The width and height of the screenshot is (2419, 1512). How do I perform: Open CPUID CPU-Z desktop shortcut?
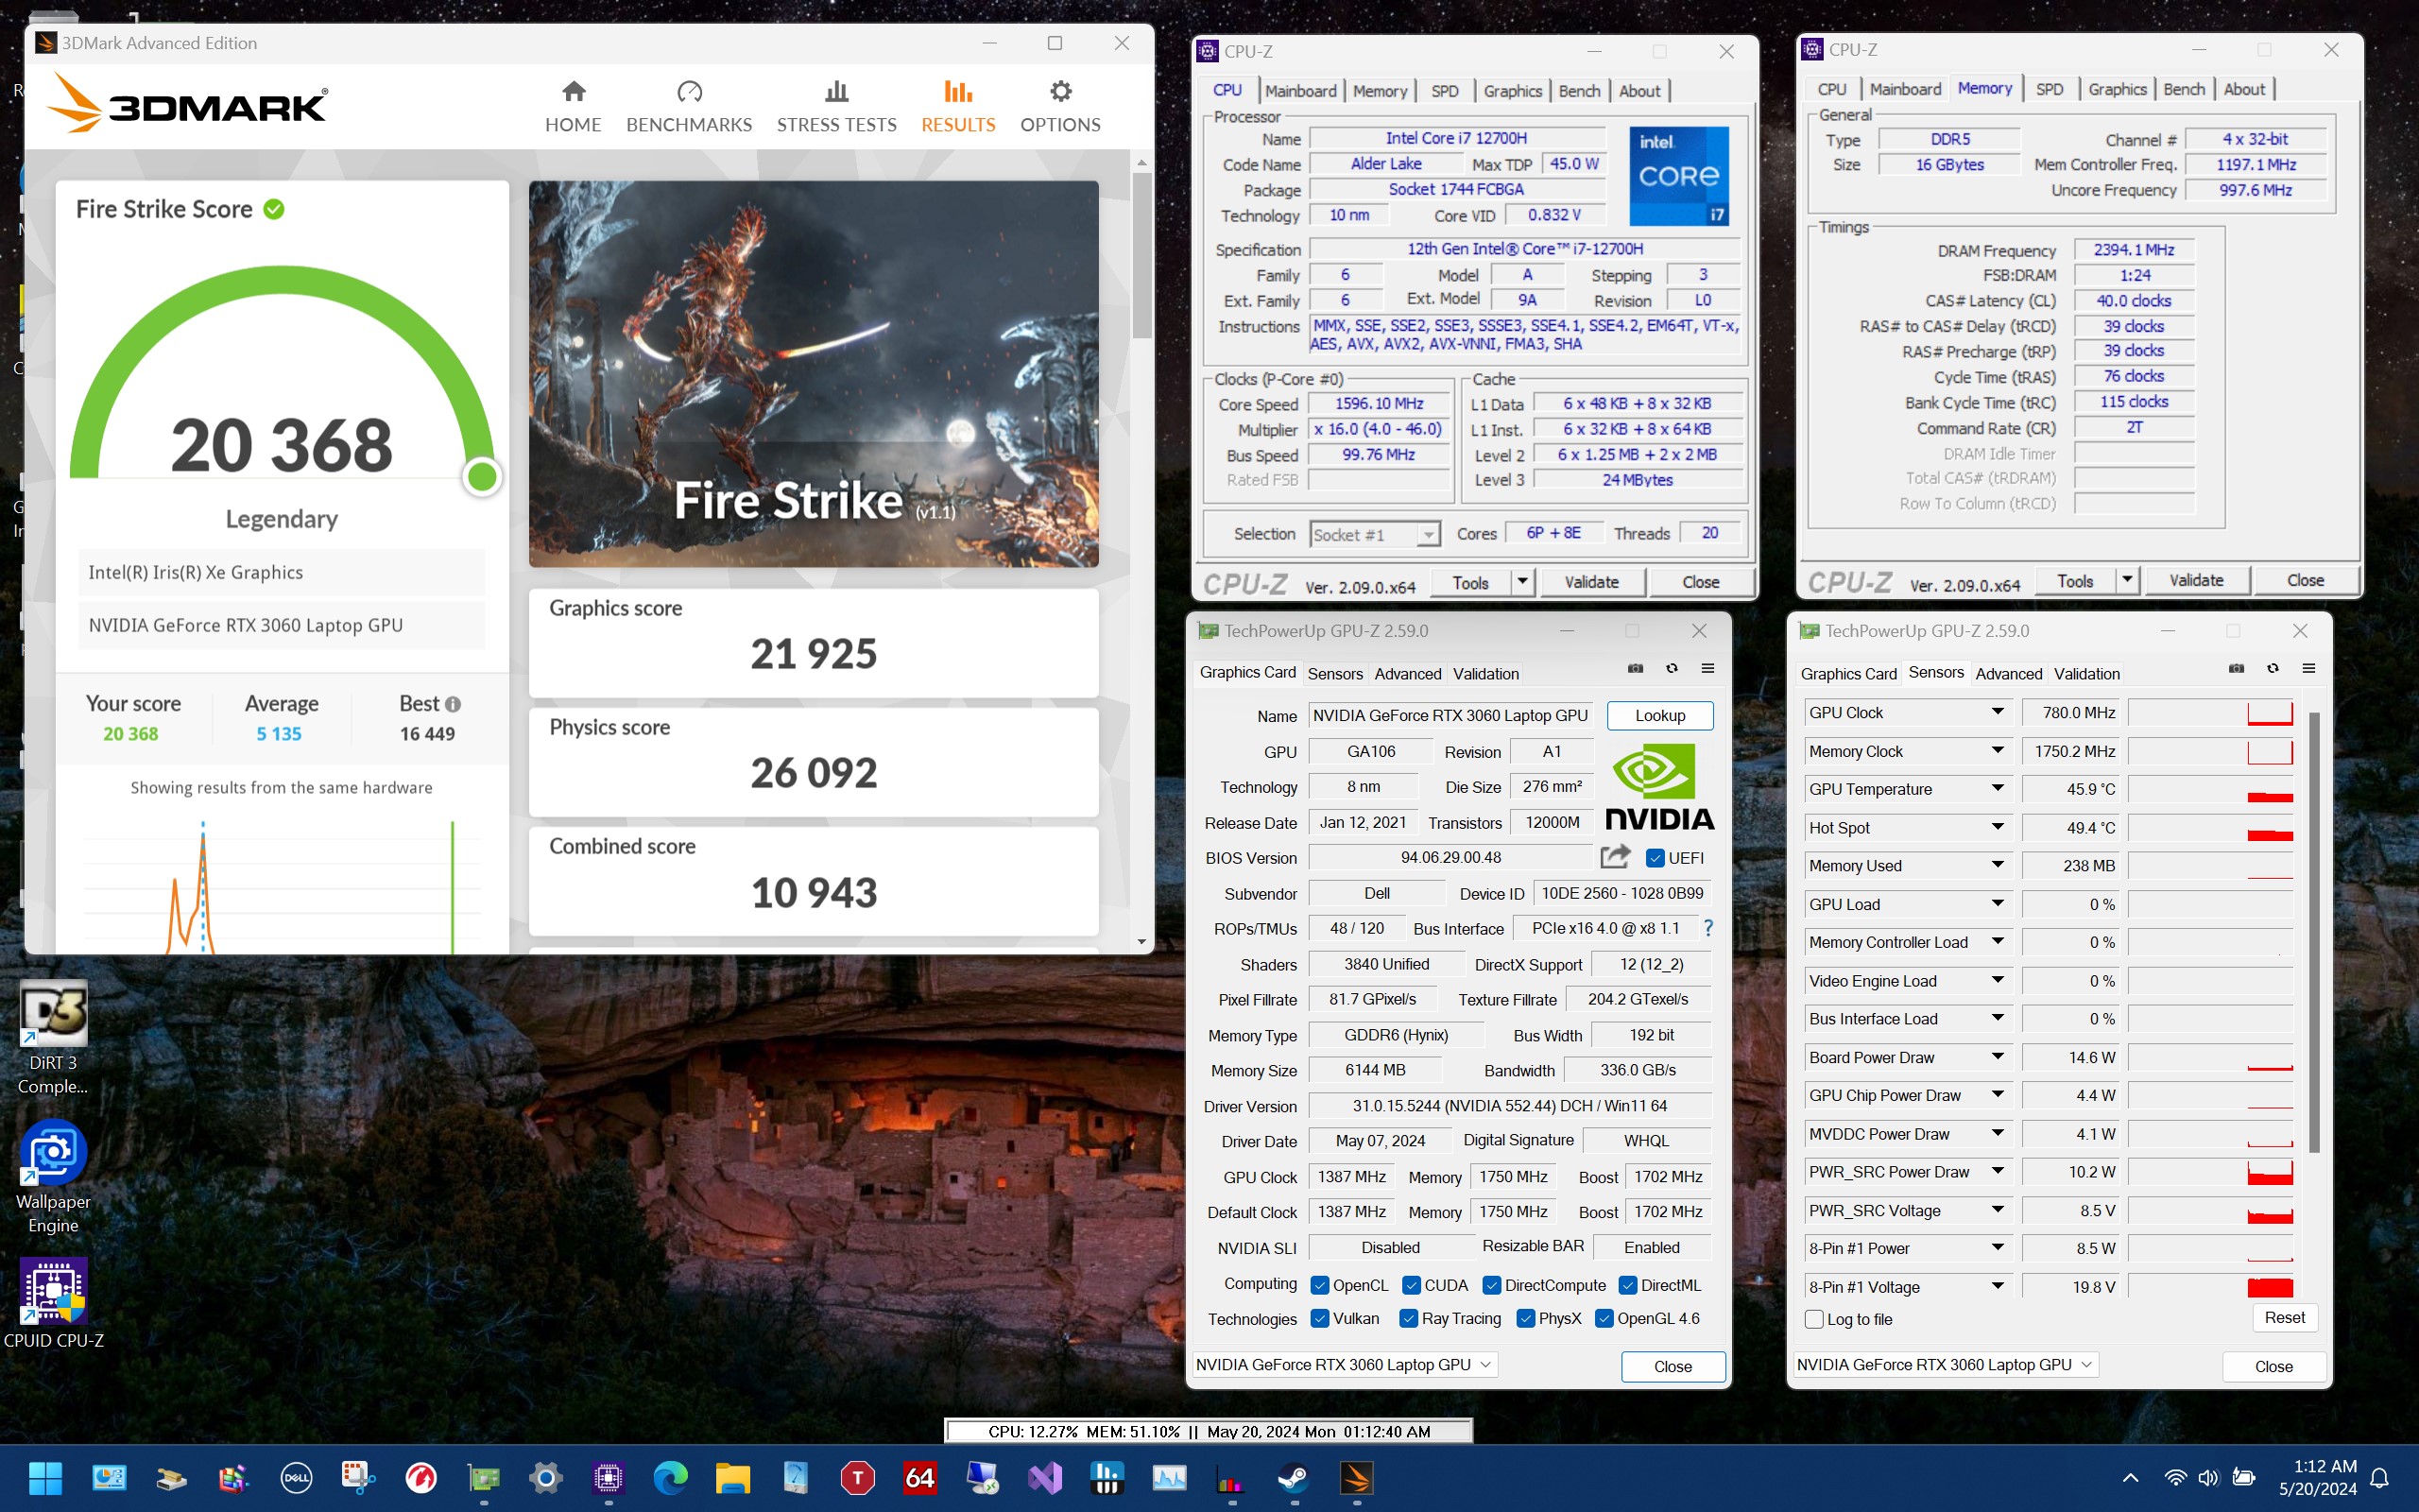pyautogui.click(x=53, y=1303)
